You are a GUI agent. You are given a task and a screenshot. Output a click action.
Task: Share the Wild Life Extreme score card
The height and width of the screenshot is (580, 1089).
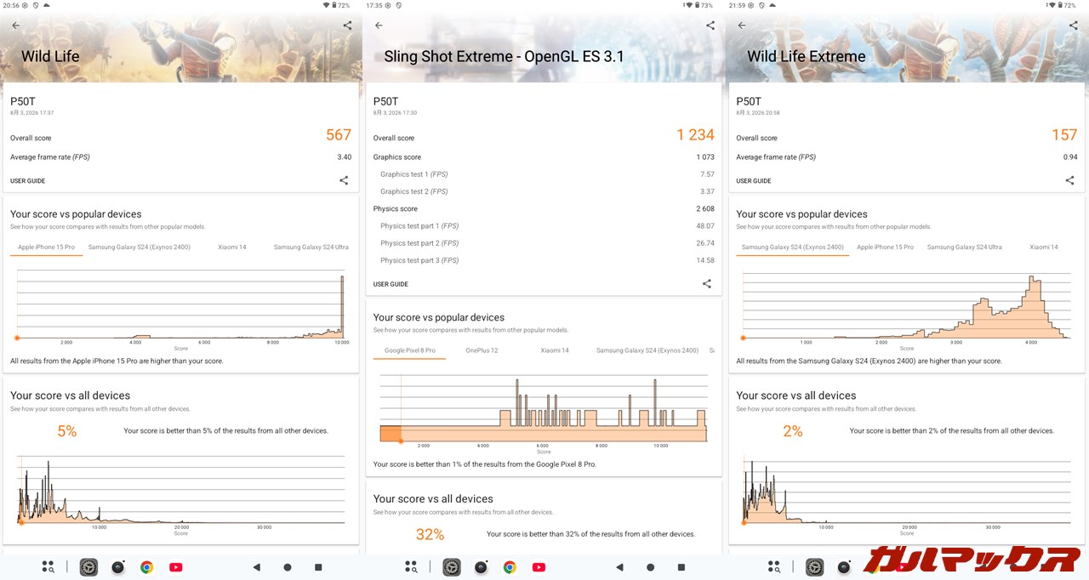click(1069, 180)
